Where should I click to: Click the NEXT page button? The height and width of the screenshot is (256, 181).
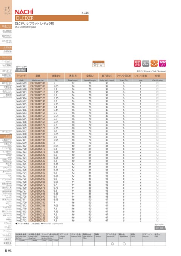[x=160, y=228]
